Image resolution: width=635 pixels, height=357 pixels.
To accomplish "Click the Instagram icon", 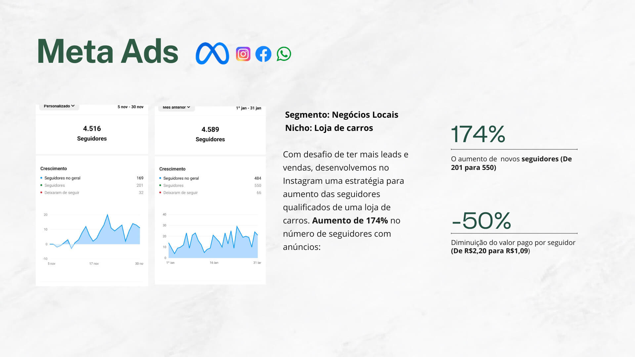I will click(x=243, y=54).
